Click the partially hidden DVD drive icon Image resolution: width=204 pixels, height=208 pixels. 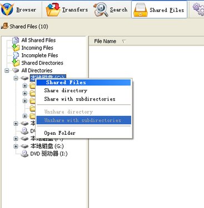coord(24,131)
